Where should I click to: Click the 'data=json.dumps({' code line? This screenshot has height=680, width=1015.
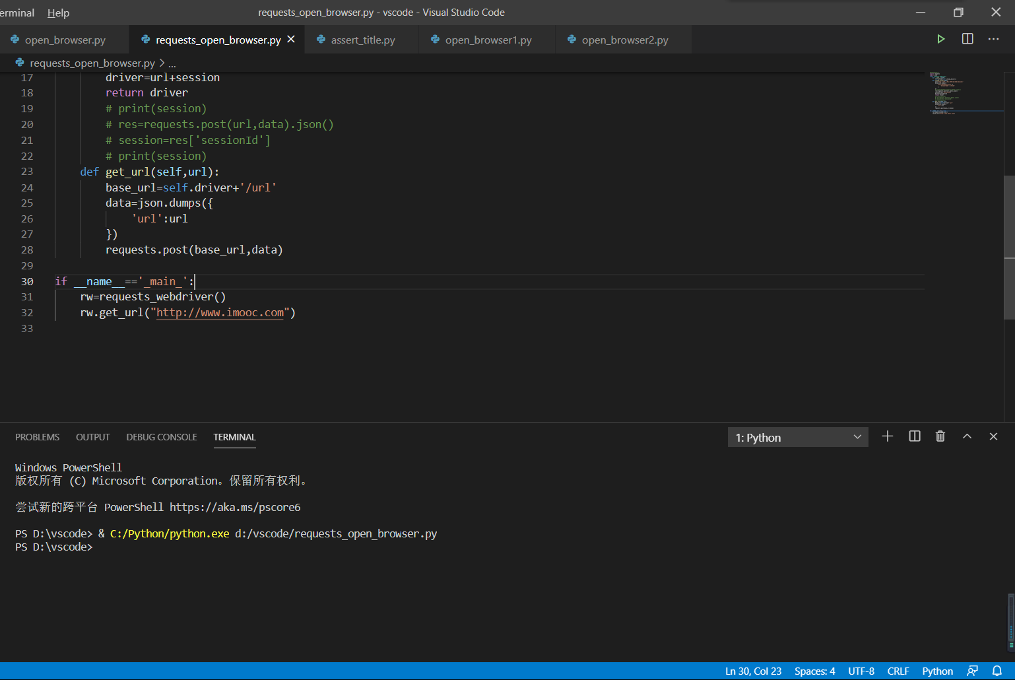pos(159,203)
